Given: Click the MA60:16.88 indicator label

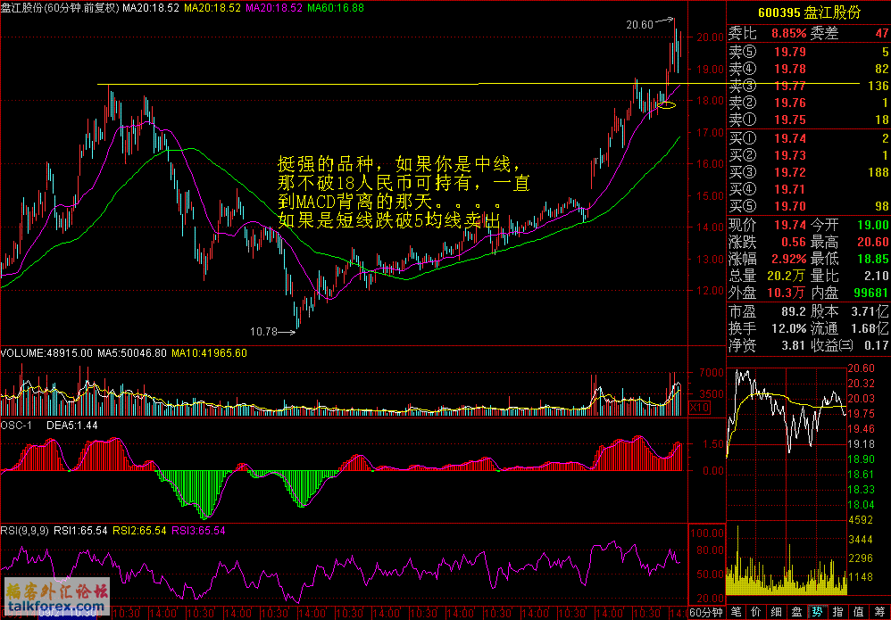Looking at the screenshot, I should pyautogui.click(x=337, y=9).
